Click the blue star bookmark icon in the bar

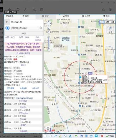pyautogui.click(x=96, y=136)
